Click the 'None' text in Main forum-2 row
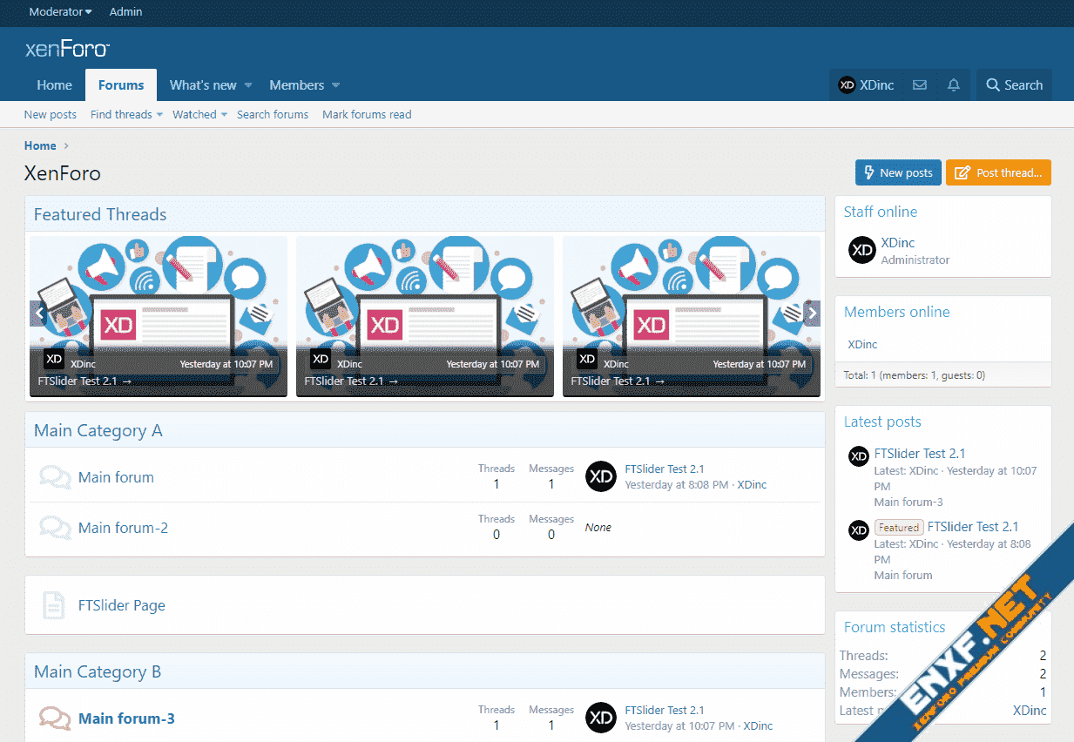 point(598,527)
